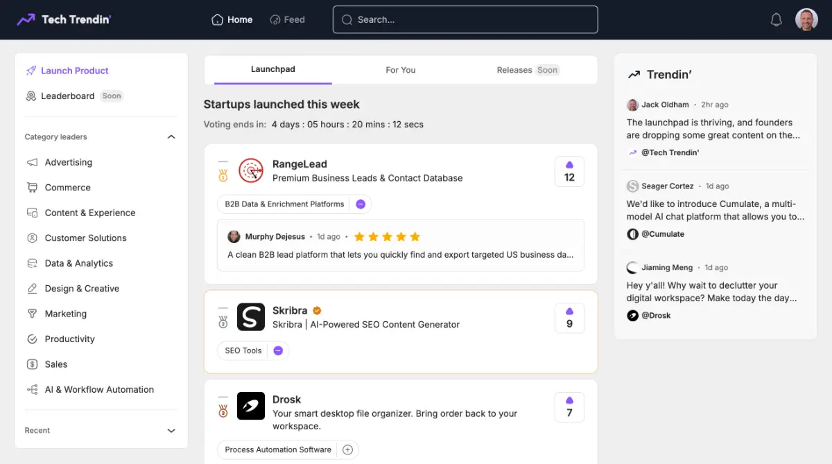This screenshot has width=832, height=464.
Task: Open the user profile avatar
Action: coord(806,20)
